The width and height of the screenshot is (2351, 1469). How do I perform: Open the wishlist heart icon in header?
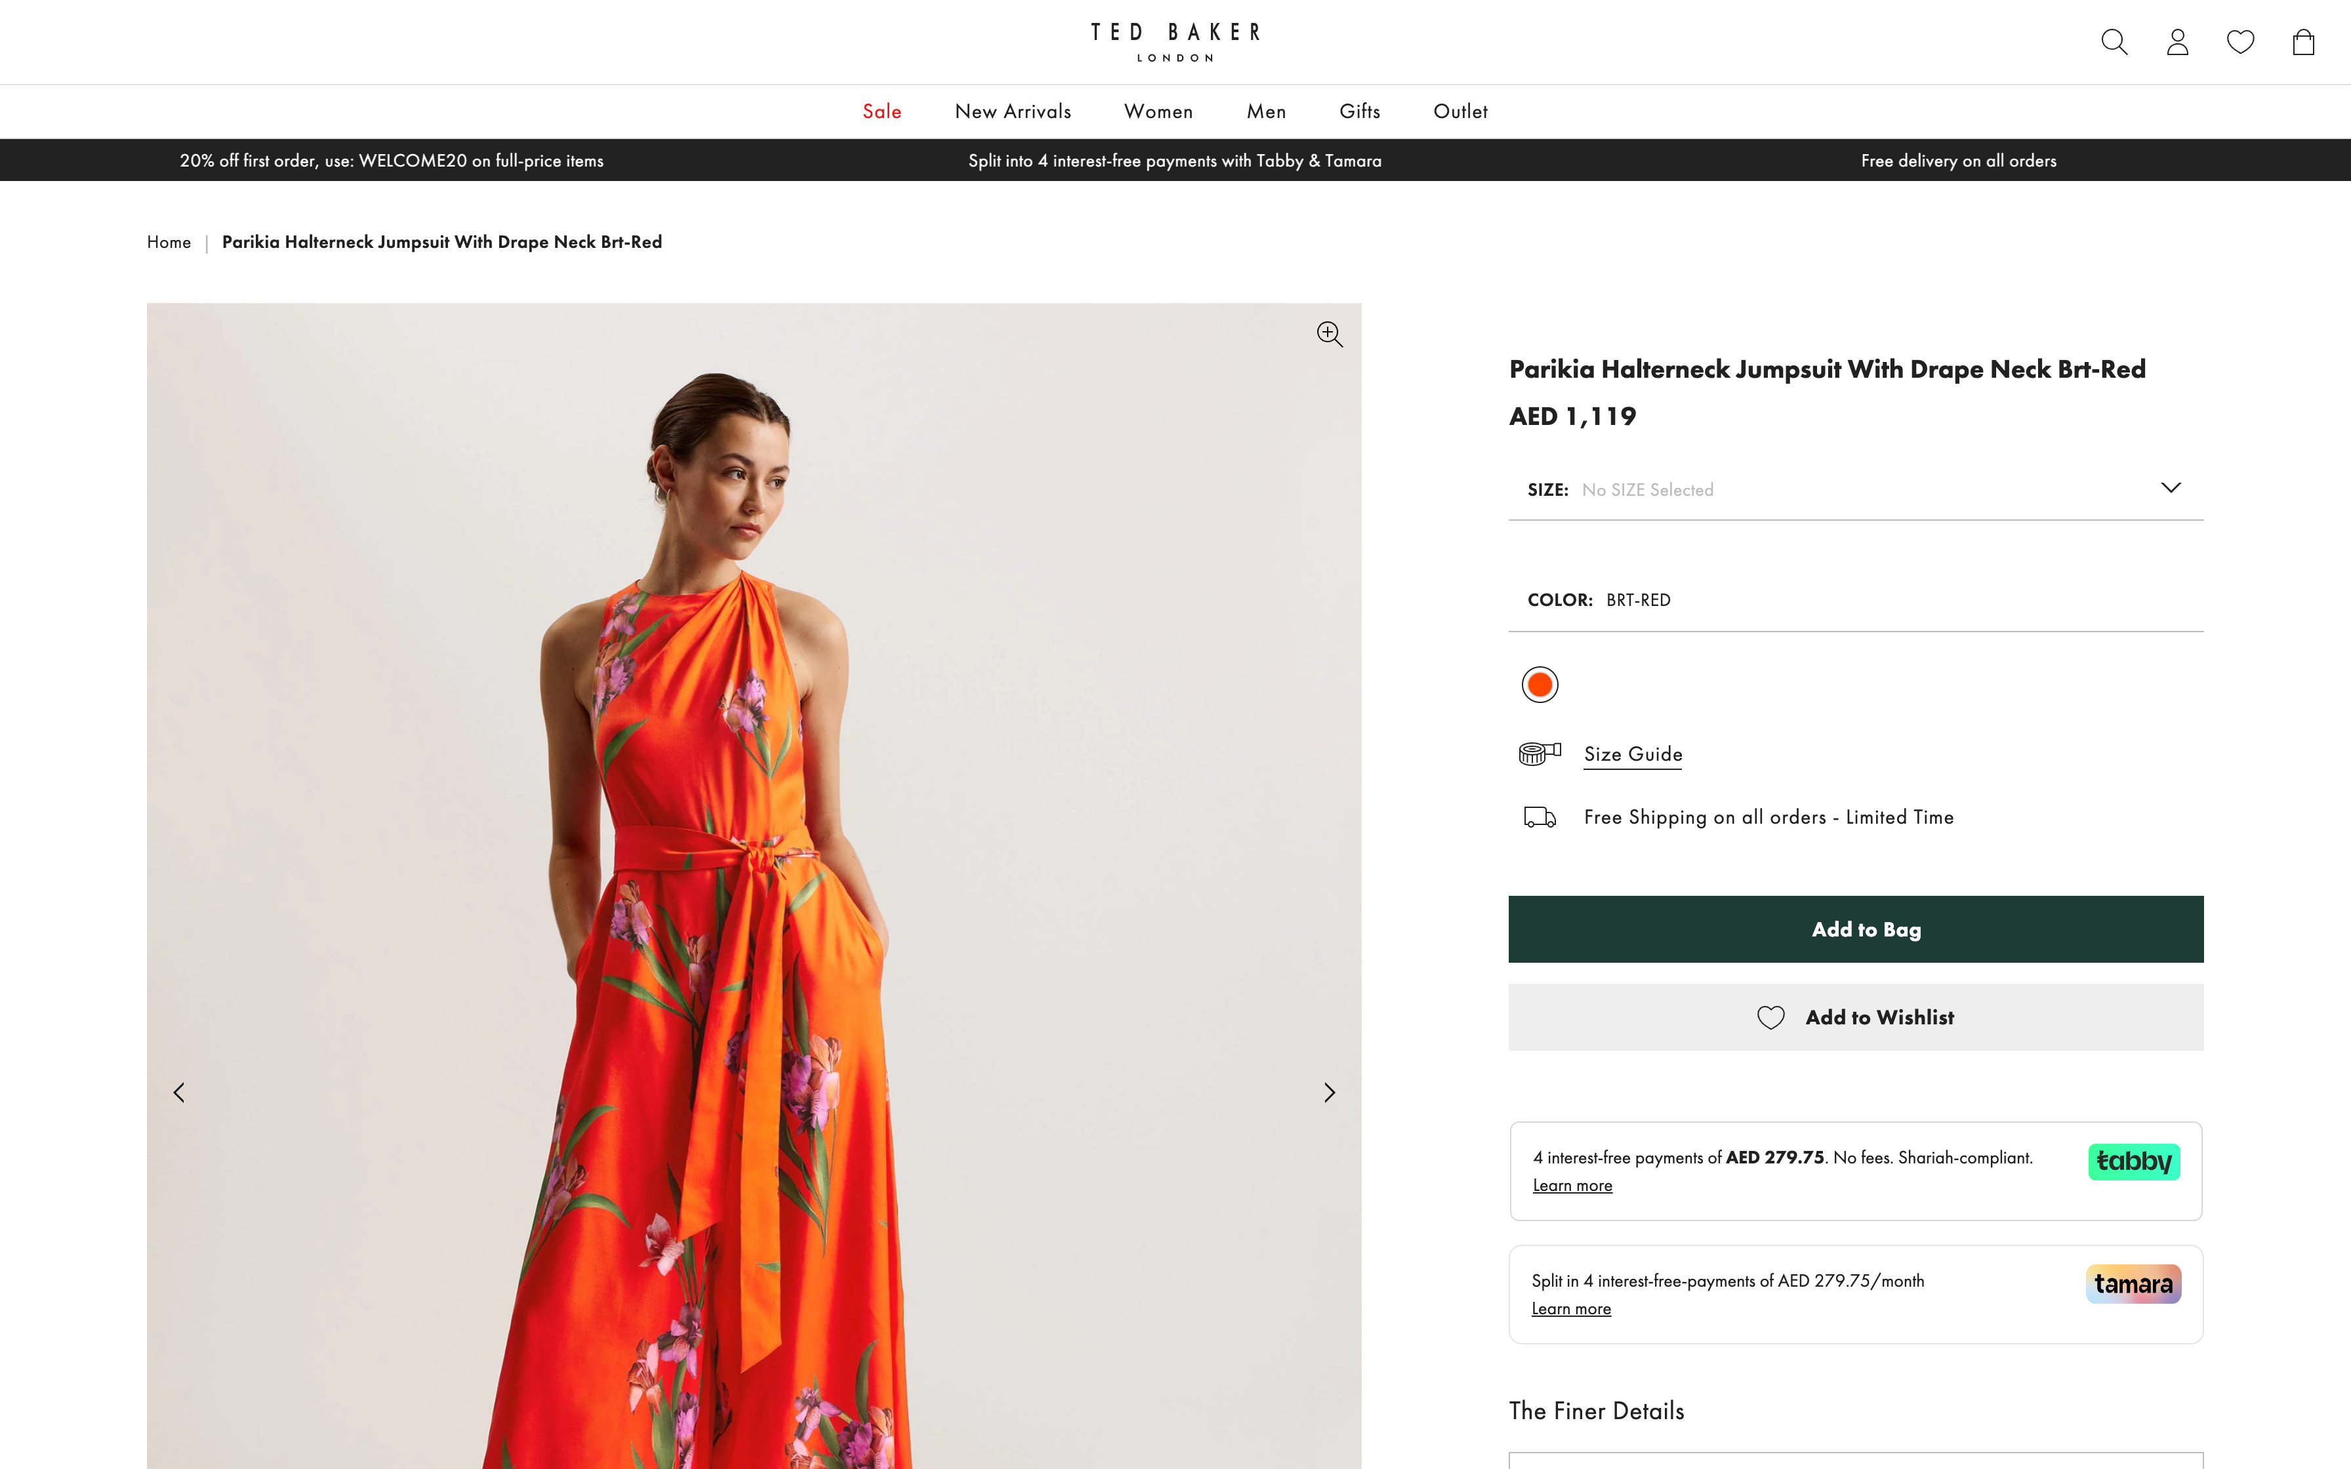2240,42
